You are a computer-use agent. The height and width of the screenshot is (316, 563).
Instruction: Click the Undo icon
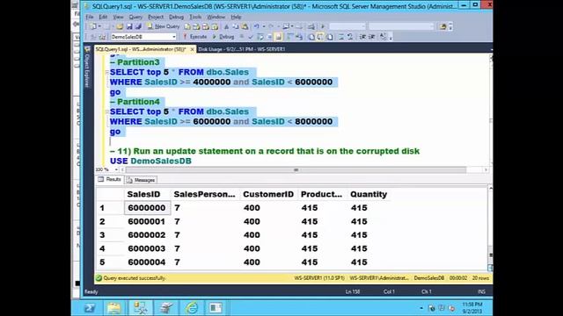click(x=256, y=26)
